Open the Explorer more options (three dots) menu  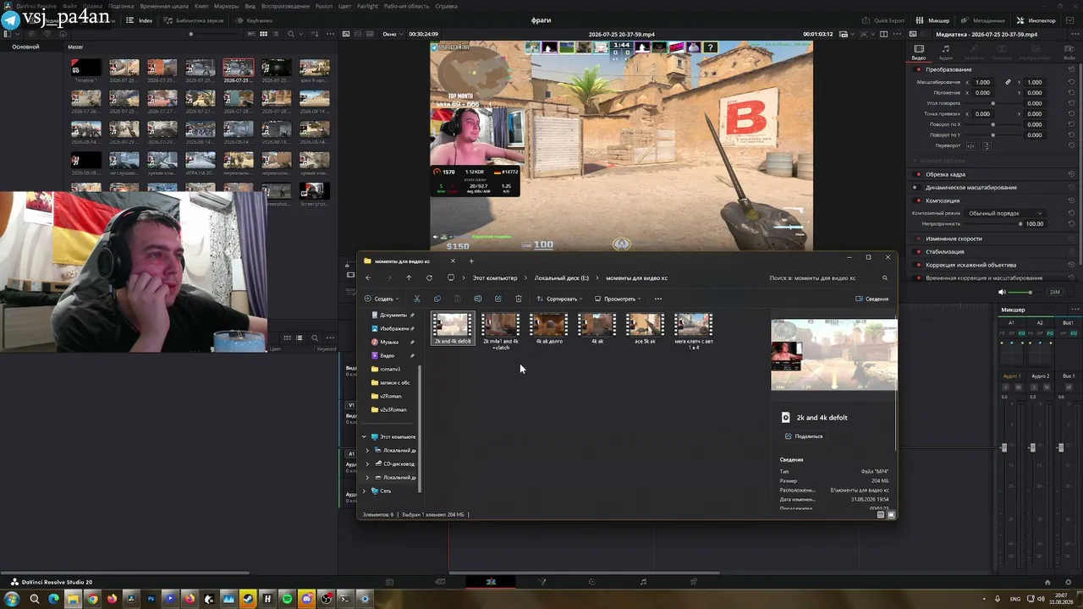tap(657, 299)
